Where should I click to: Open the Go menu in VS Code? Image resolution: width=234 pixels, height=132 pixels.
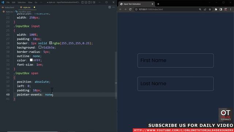(36, 3)
